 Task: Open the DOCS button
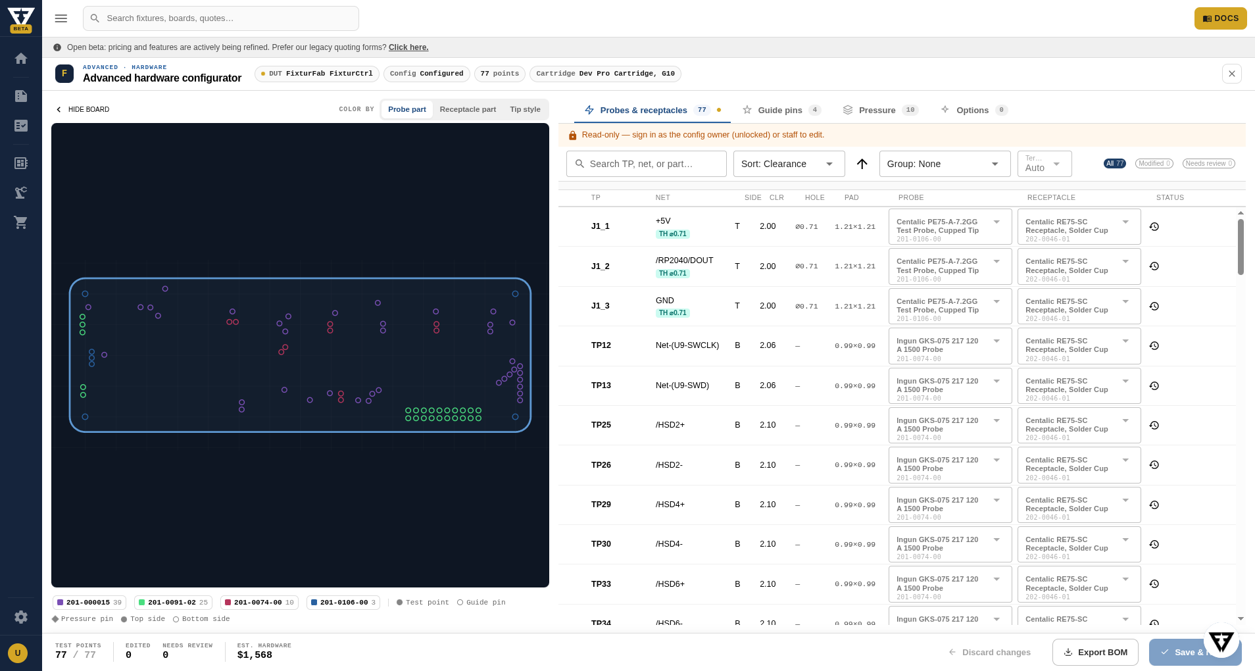pyautogui.click(x=1220, y=18)
